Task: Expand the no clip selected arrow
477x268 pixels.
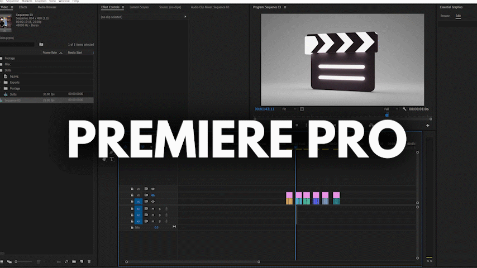Action: click(185, 17)
